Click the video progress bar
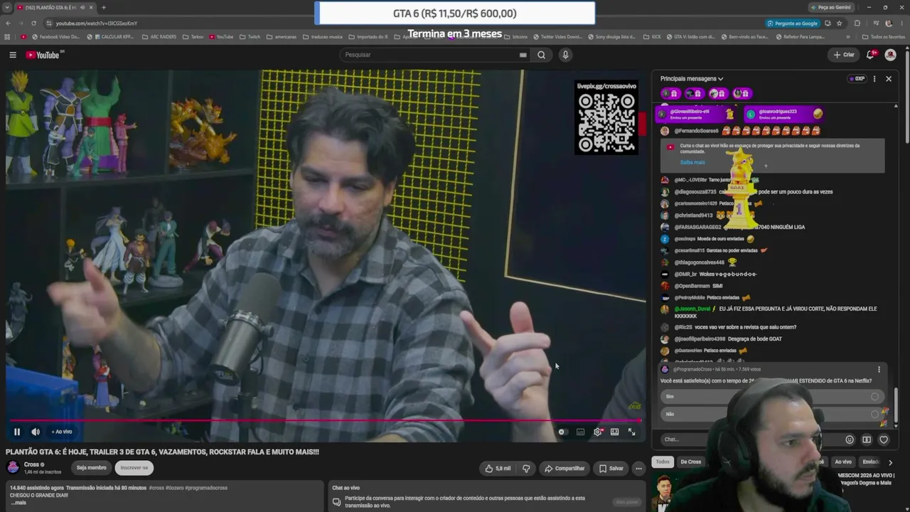Viewport: 910px width, 512px height. coord(326,421)
